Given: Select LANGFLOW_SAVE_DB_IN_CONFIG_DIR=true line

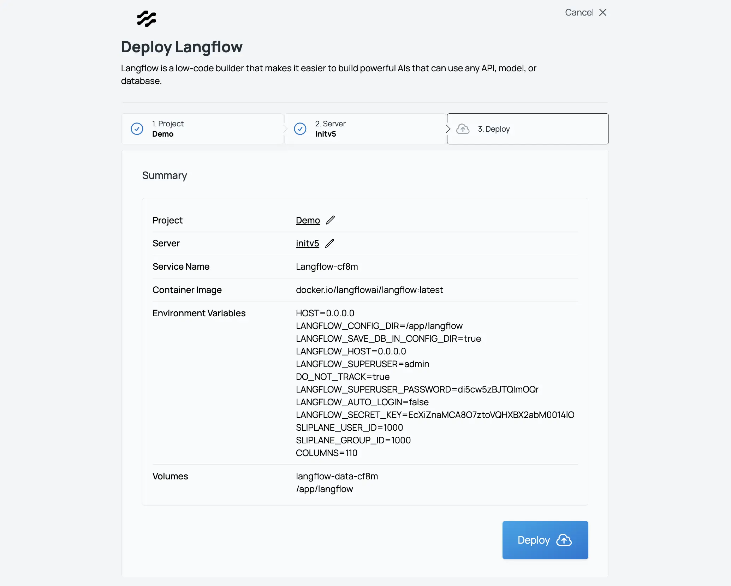Looking at the screenshot, I should tap(388, 339).
